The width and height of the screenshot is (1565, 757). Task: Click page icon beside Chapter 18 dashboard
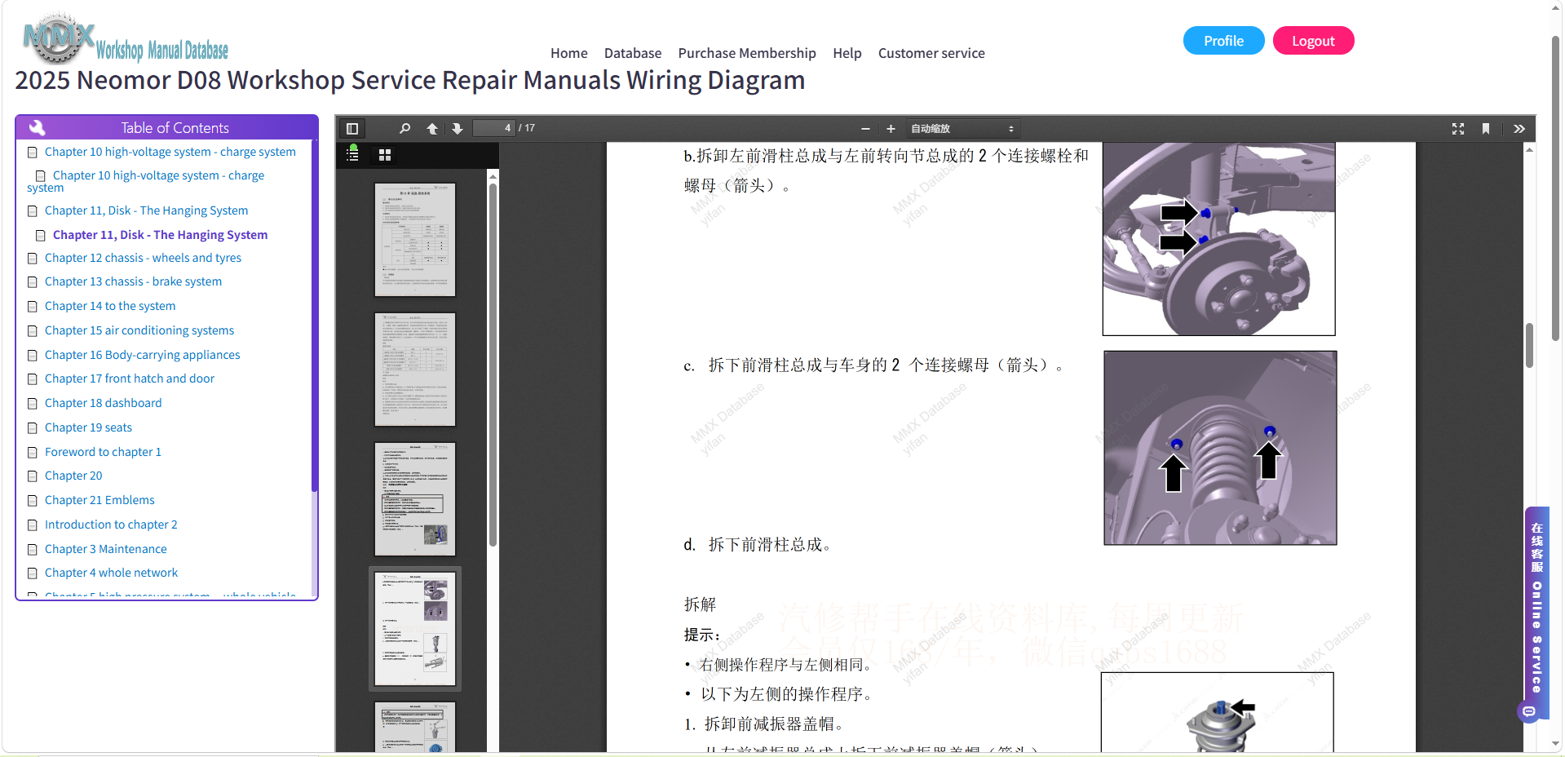[x=33, y=404]
